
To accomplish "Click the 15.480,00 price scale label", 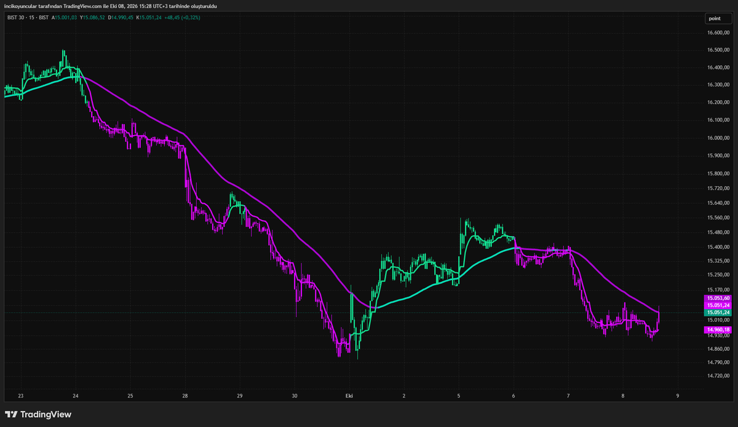I will (718, 232).
